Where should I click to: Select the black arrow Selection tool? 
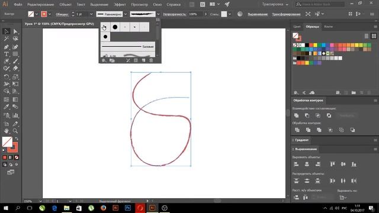[7, 31]
